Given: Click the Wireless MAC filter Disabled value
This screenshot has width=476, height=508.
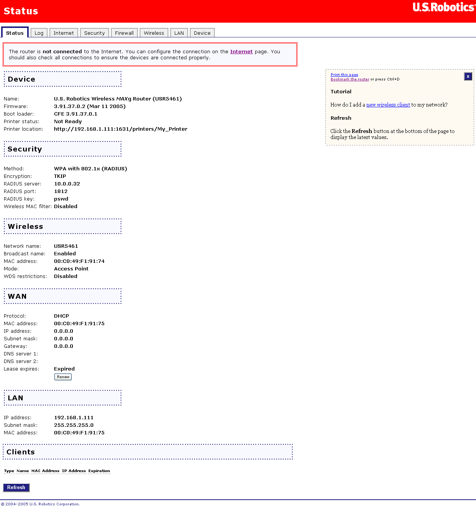Looking at the screenshot, I should [66, 206].
